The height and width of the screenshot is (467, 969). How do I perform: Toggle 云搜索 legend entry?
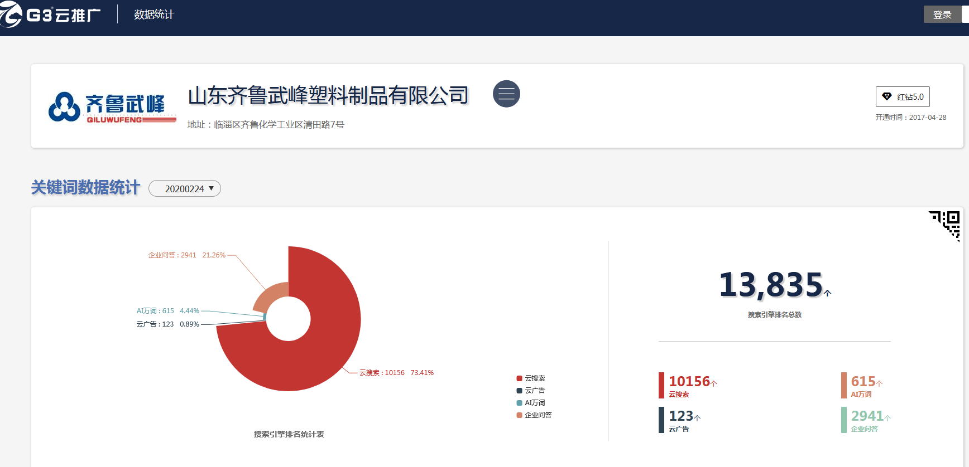click(531, 378)
